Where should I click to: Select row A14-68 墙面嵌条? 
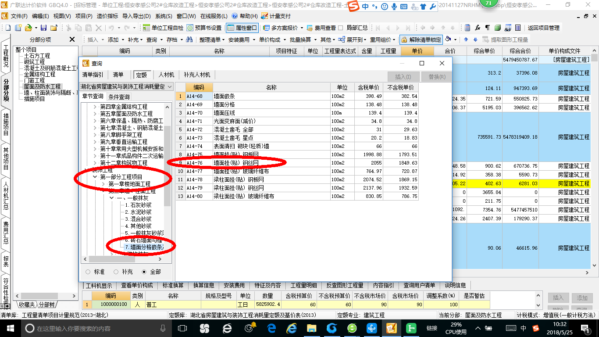pyautogui.click(x=297, y=96)
